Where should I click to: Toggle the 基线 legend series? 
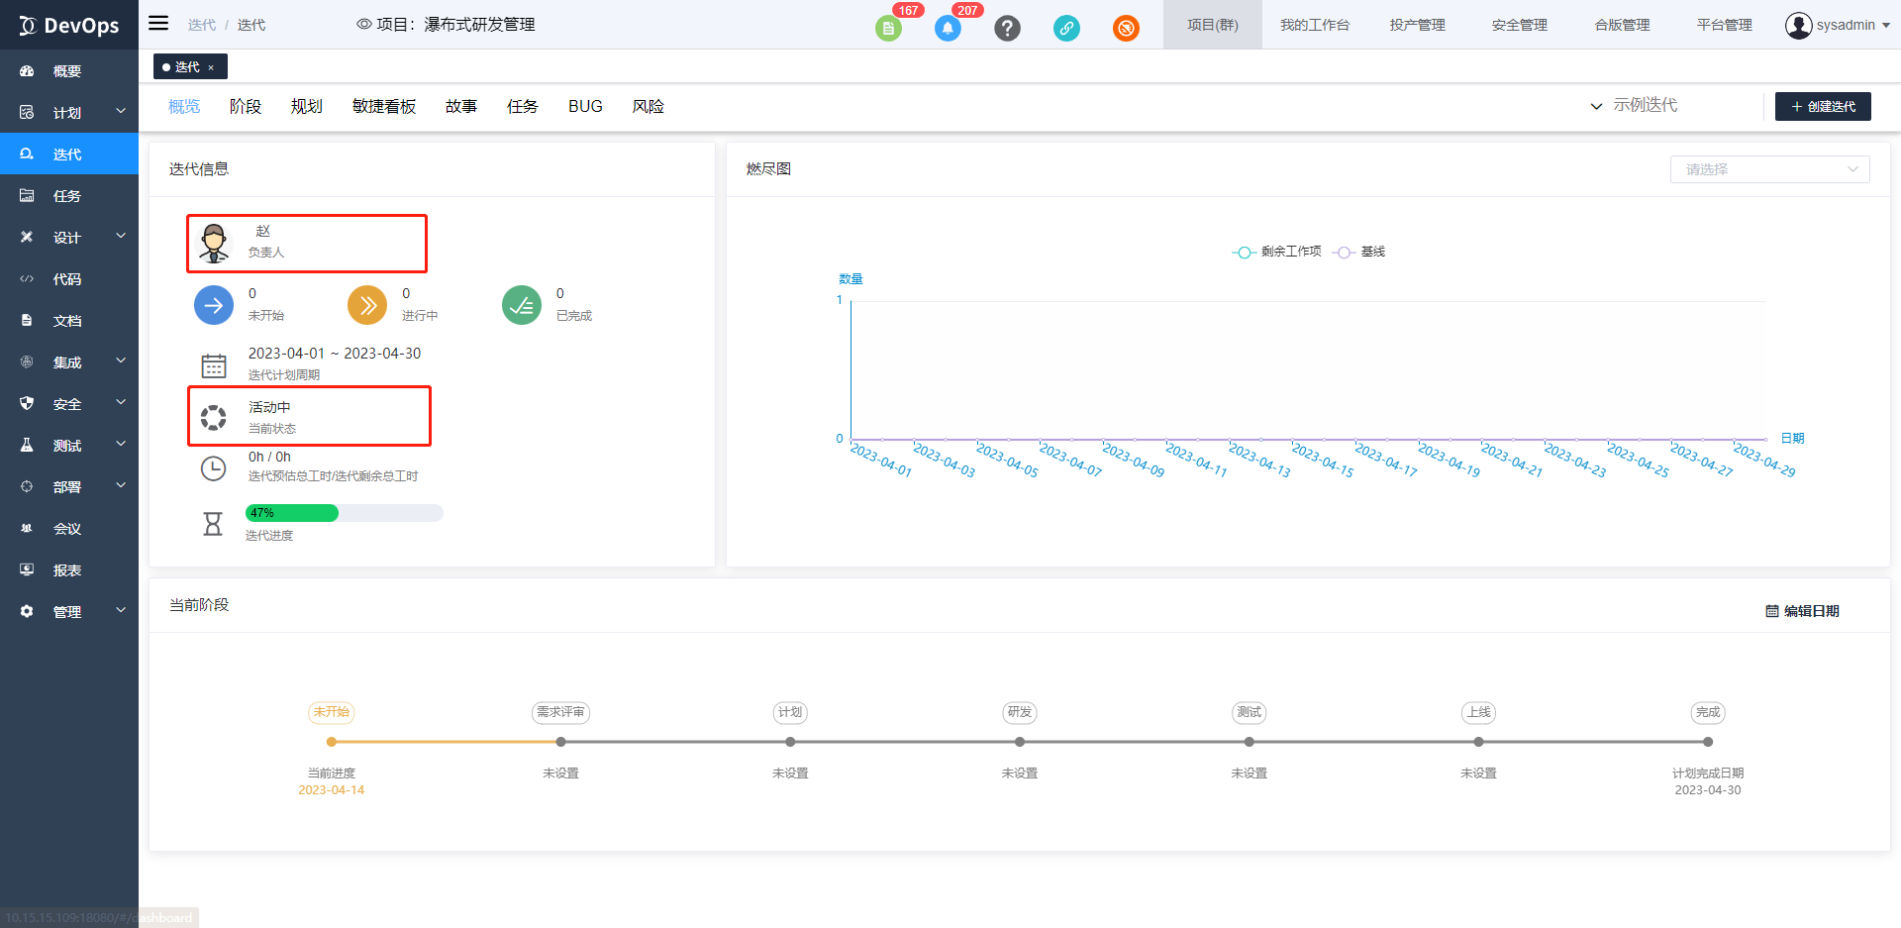1360,252
